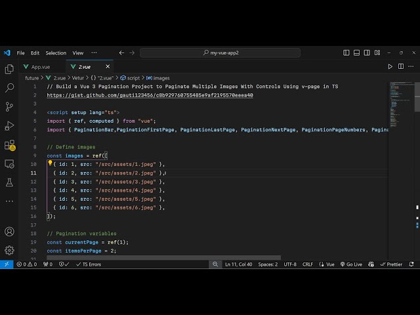Click the Split Editor Right icon
The image size is (420, 315).
(400, 66)
